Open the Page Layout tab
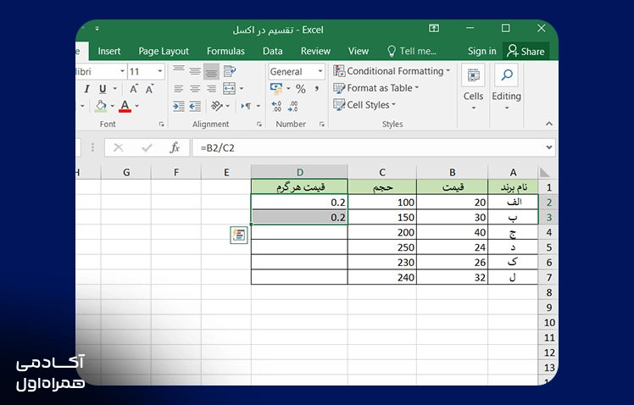This screenshot has height=405, width=634. [164, 51]
